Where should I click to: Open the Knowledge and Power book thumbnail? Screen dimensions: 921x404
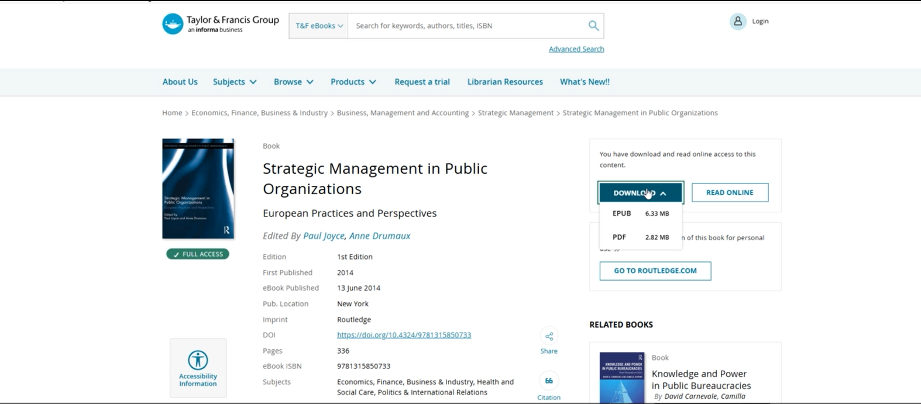[621, 378]
